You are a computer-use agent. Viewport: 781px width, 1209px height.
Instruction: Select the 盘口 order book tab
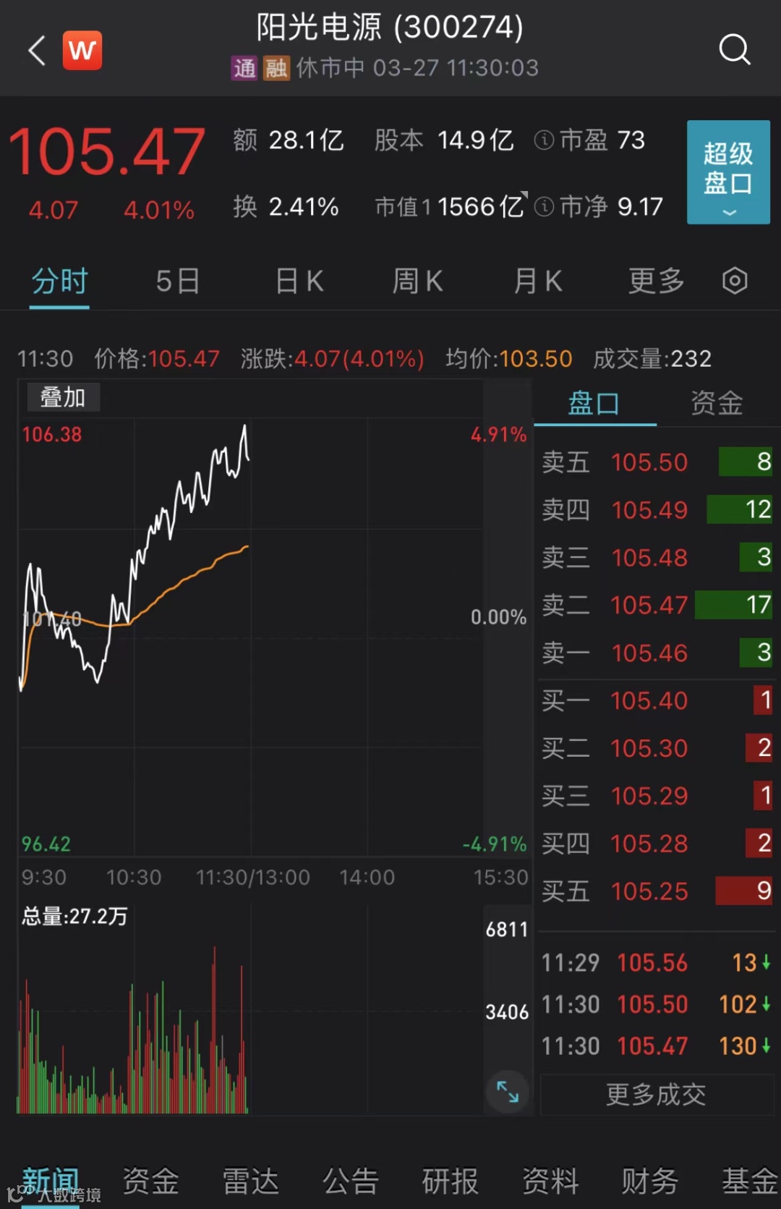pos(594,403)
